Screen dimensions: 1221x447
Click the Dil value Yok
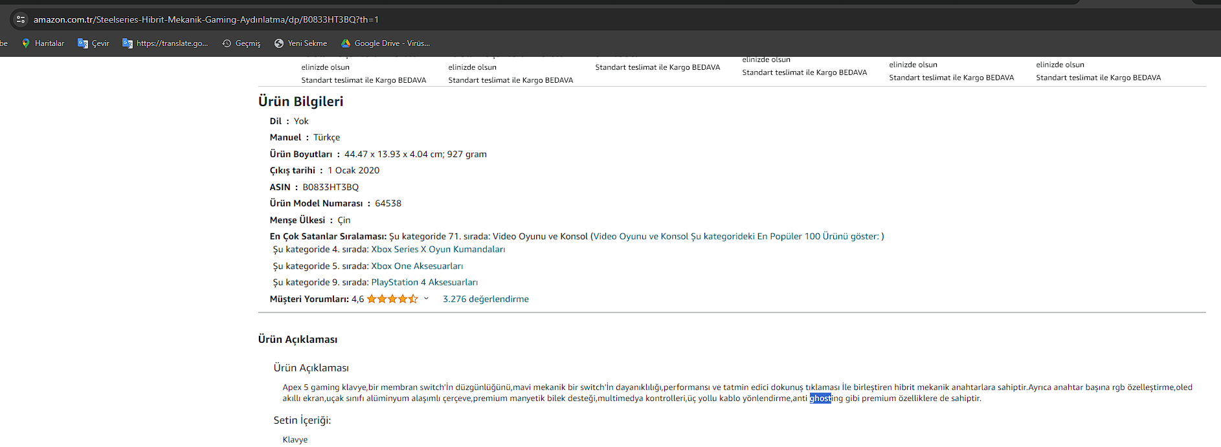pyautogui.click(x=301, y=121)
